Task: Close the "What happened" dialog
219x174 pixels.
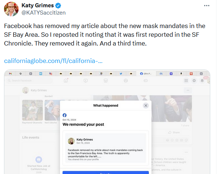Action: tap(146, 106)
